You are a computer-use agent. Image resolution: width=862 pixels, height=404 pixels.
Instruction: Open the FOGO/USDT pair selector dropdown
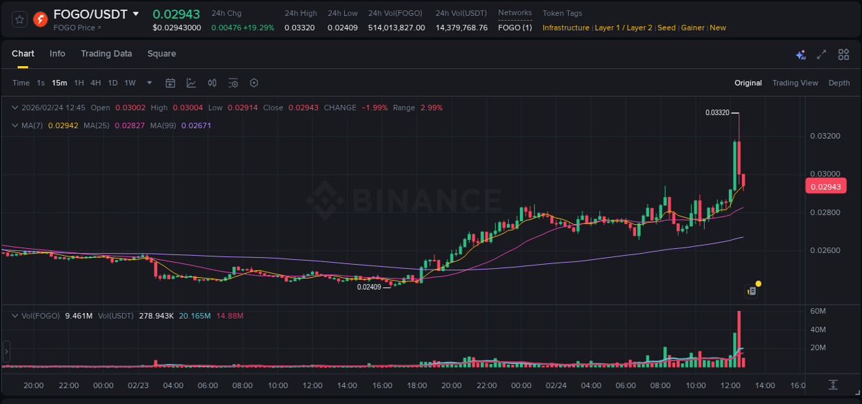tap(136, 14)
